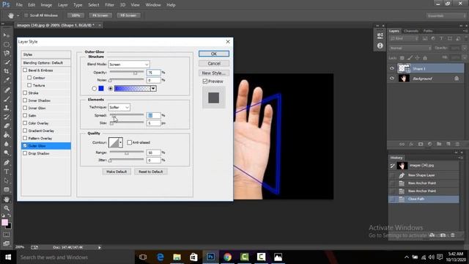Open the Info panel icon
469x264 pixels.
pos(380,45)
